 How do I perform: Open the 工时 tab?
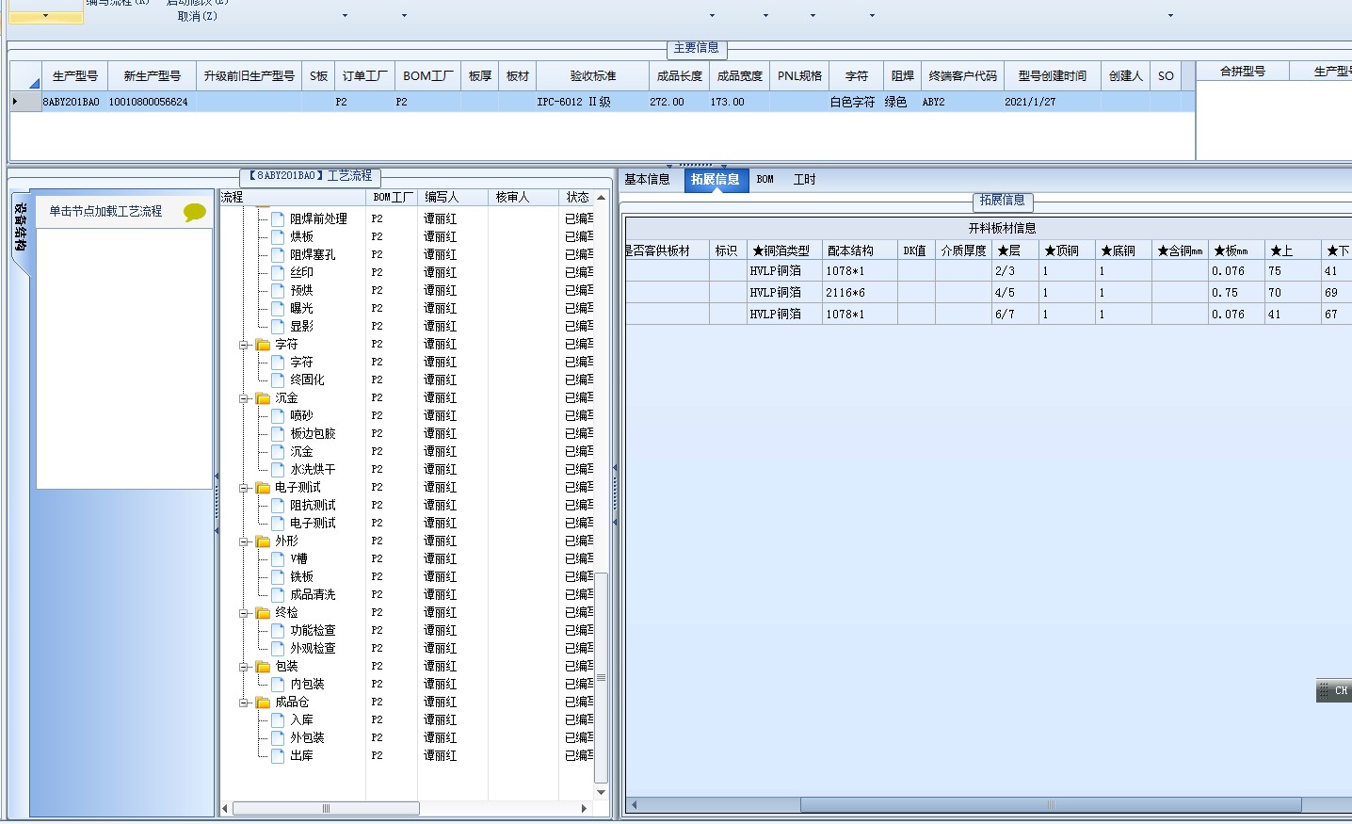click(804, 180)
